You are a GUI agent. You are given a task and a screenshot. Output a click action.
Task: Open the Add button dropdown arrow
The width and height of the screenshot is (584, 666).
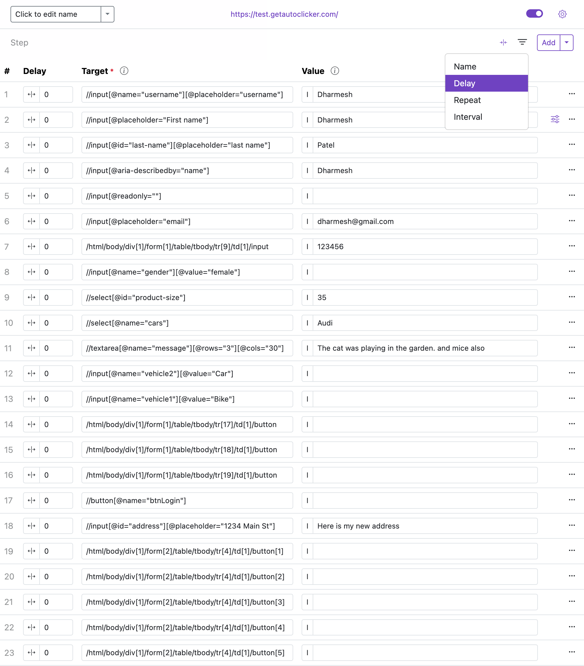[566, 42]
